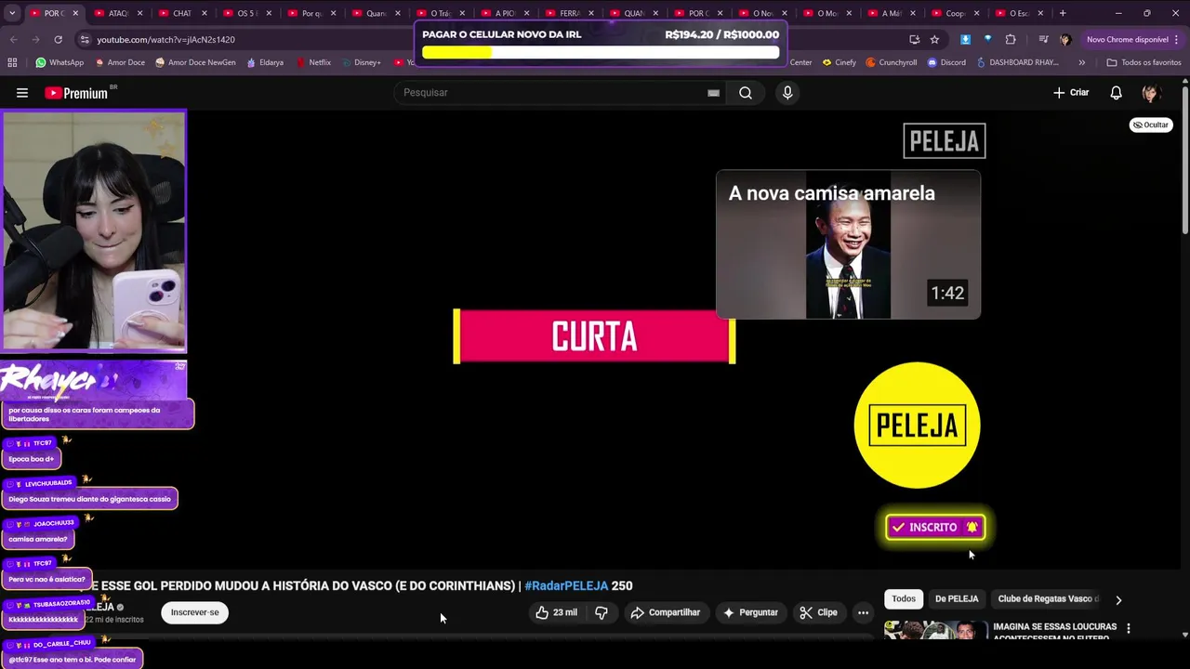Open the Eldarya bookmark
Image resolution: width=1190 pixels, height=669 pixels.
pos(265,62)
